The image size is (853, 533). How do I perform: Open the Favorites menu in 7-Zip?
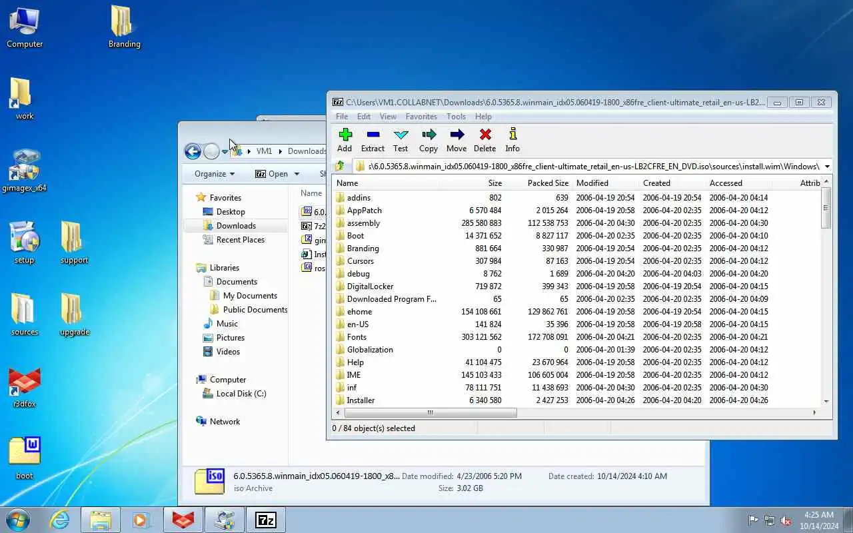click(x=422, y=117)
